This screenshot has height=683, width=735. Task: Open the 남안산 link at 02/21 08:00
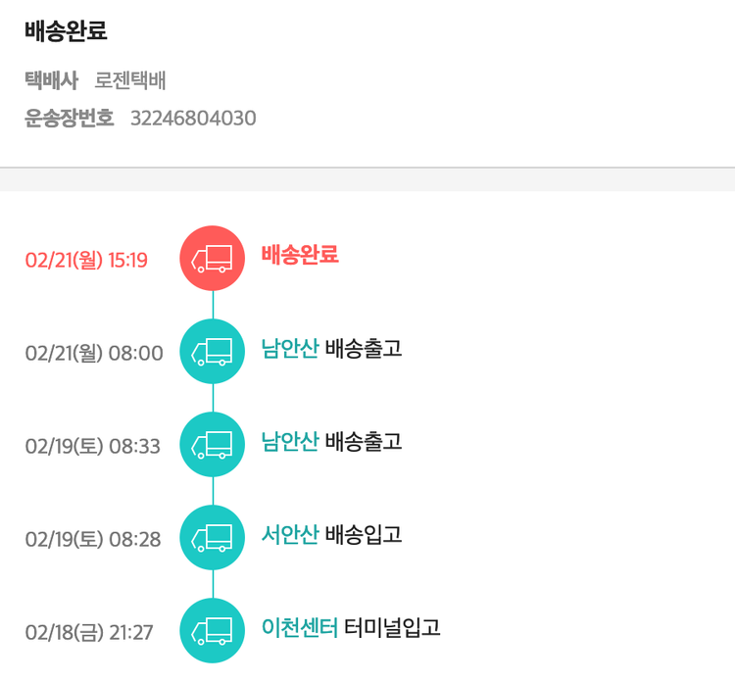[x=290, y=349]
